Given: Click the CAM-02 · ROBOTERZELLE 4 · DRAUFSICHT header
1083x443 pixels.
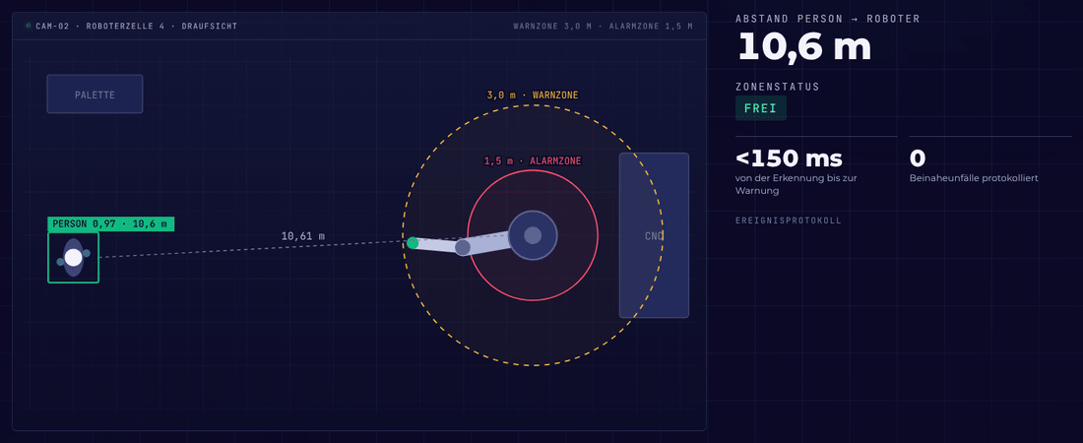Looking at the screenshot, I should pos(136,27).
